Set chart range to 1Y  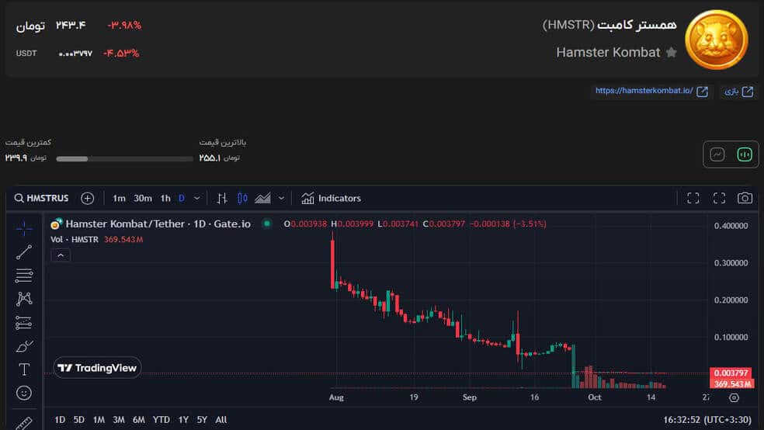point(183,420)
